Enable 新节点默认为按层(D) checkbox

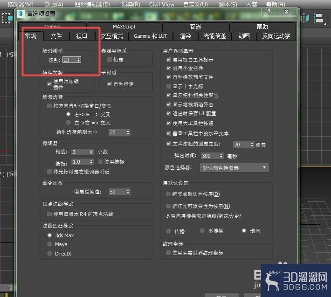[168, 194]
